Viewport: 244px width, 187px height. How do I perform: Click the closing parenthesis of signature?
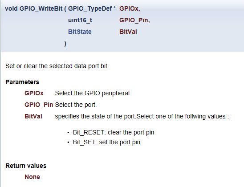click(x=65, y=44)
